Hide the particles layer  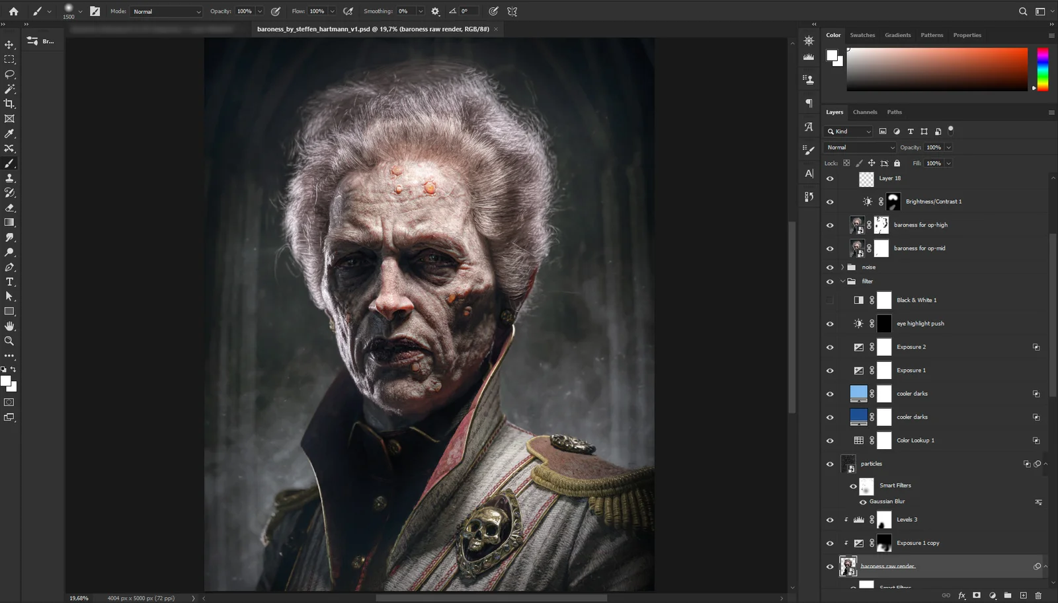830,464
